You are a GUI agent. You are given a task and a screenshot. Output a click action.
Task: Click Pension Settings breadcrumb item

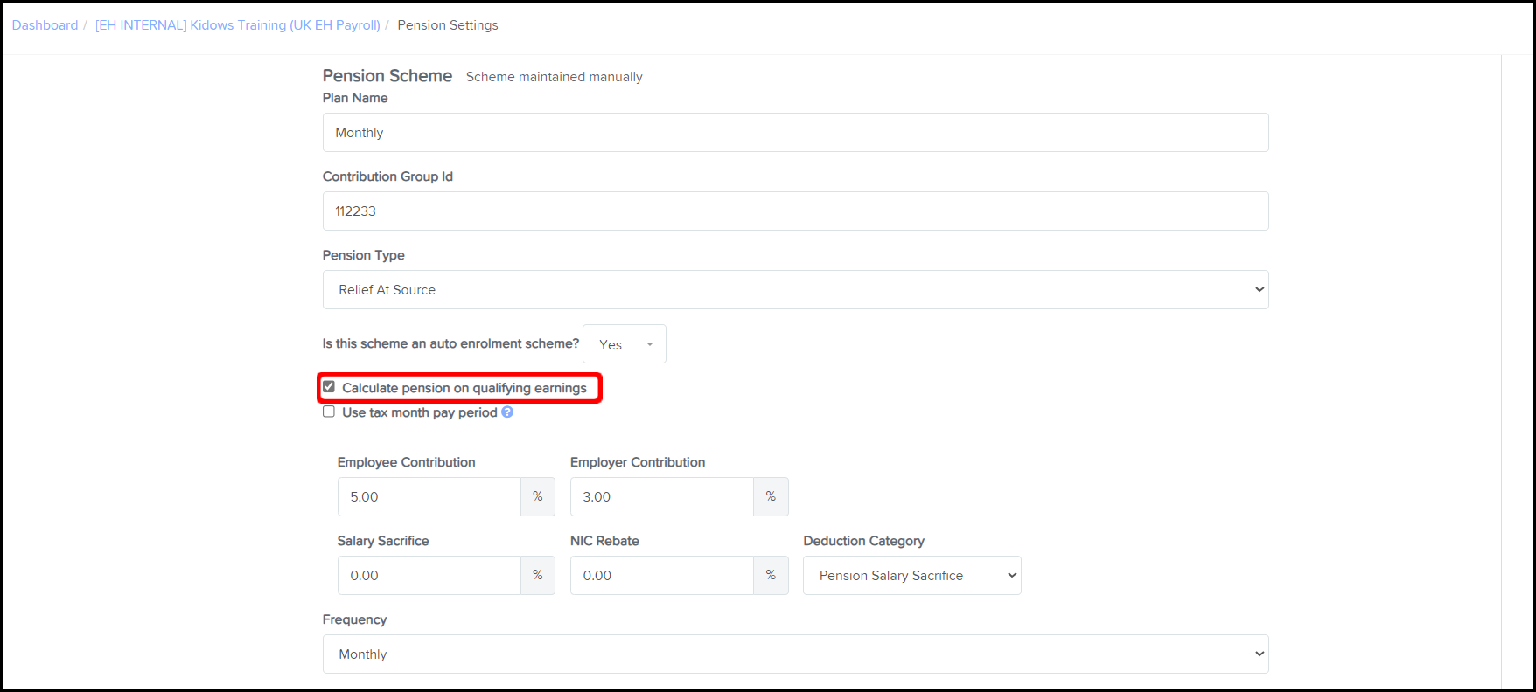coord(448,25)
